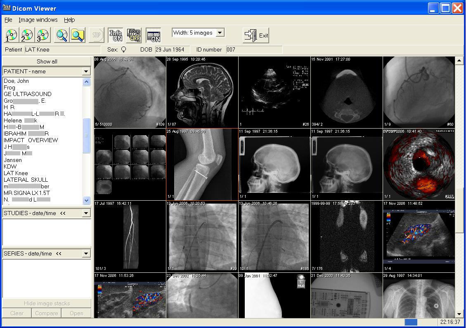Screen dimensions: 466x328
Task: Open the Image windows menu
Action: coord(38,20)
